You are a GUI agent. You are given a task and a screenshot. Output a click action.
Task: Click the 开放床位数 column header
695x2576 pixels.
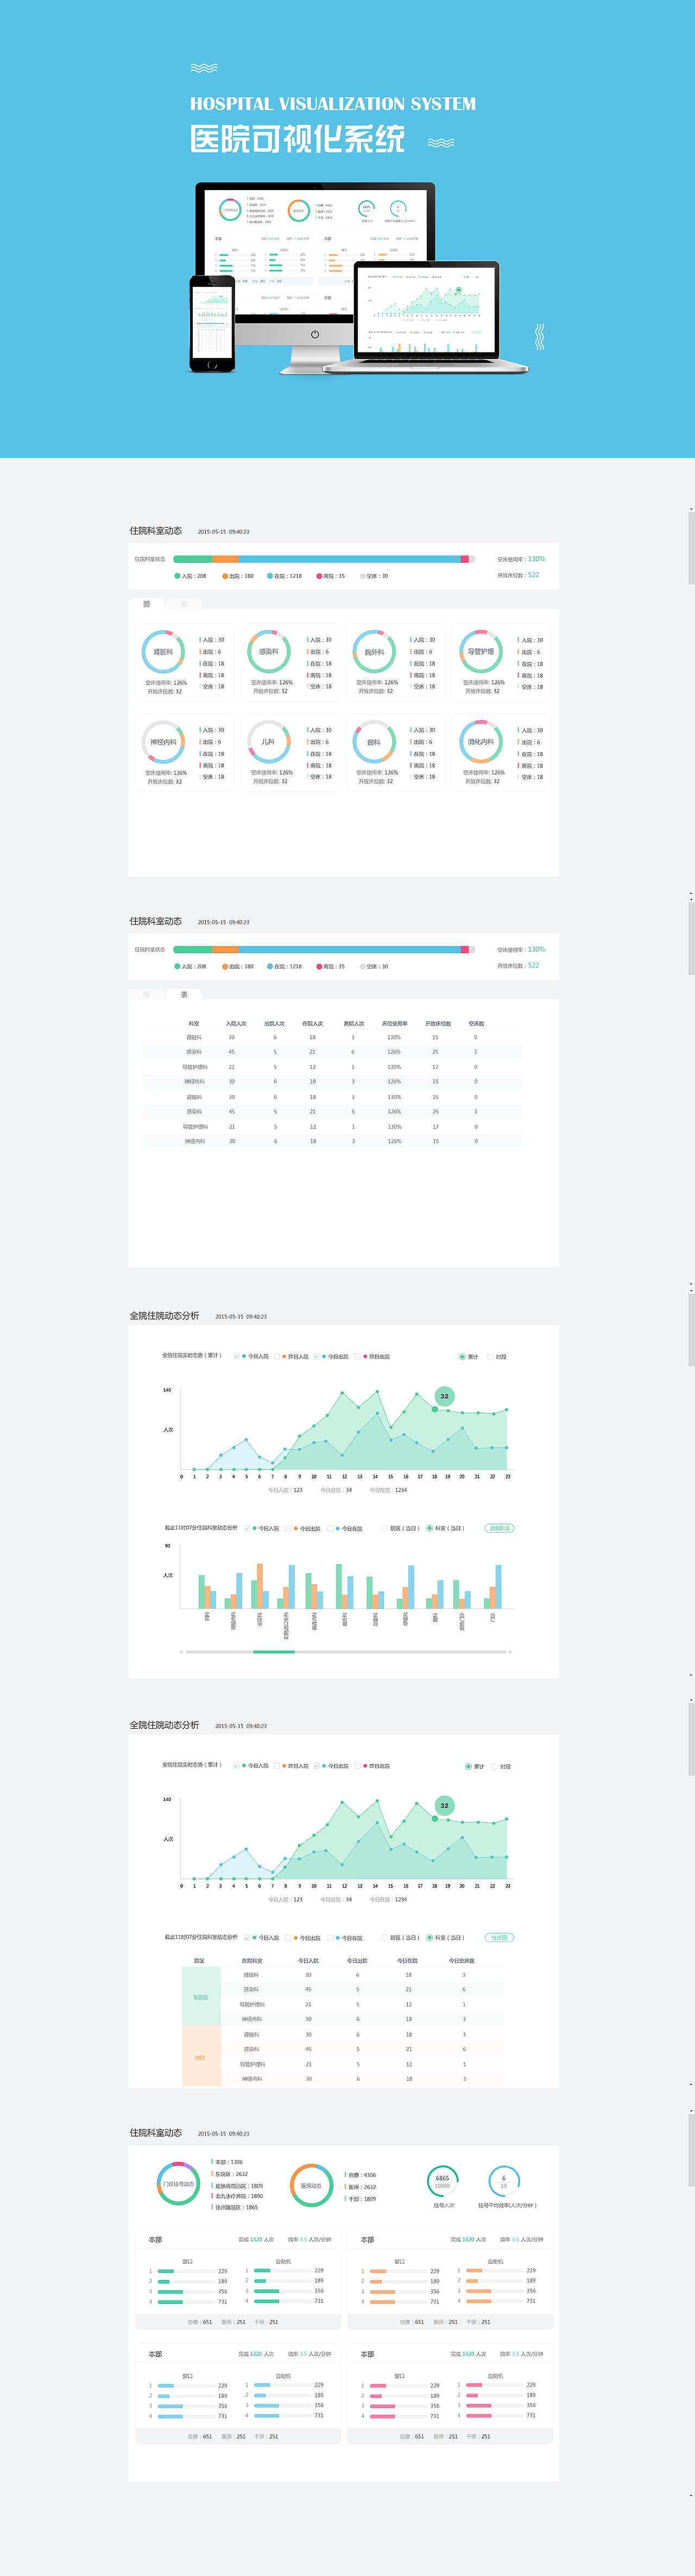pos(438,1023)
